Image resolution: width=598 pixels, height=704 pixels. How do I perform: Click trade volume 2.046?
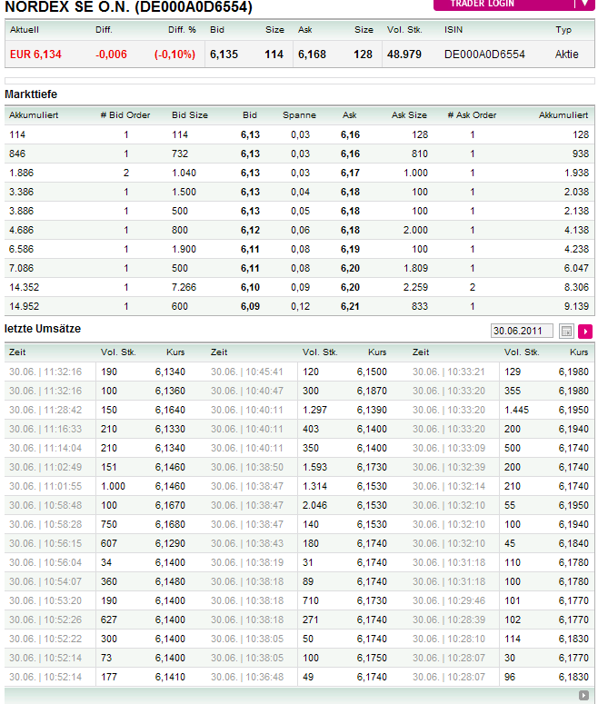click(x=314, y=505)
